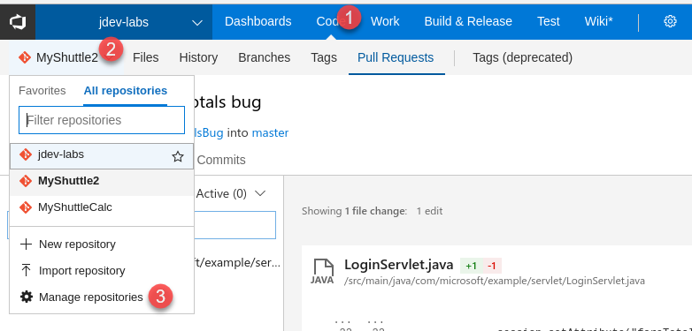
Task: Select the jdev-labs repository
Action: (102, 156)
